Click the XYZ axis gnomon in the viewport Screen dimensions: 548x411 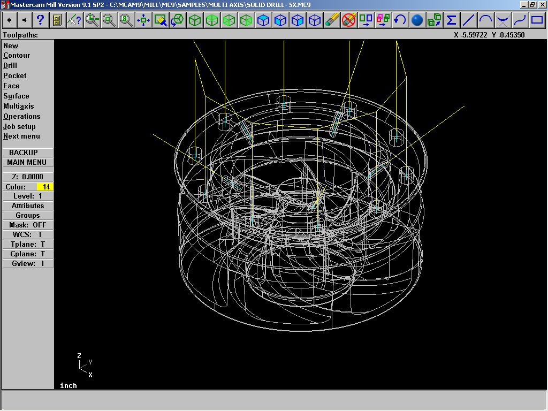(85, 365)
